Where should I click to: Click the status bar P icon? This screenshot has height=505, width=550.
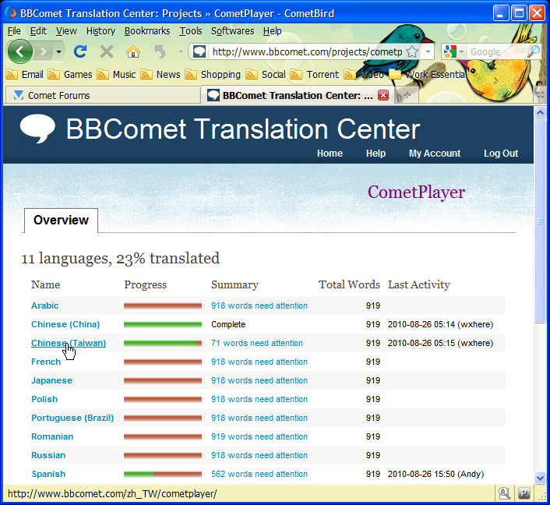coord(524,493)
